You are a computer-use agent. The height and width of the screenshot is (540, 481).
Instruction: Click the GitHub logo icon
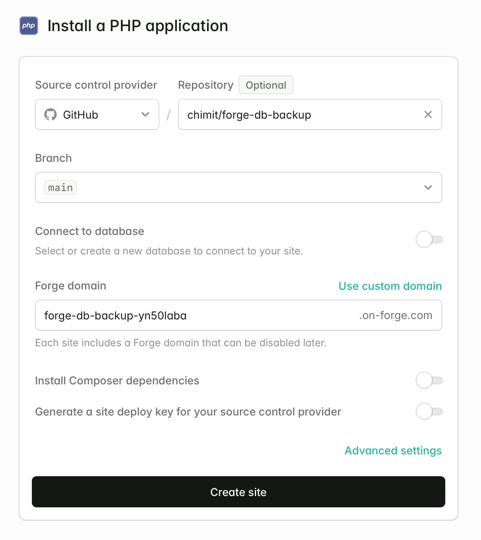51,114
